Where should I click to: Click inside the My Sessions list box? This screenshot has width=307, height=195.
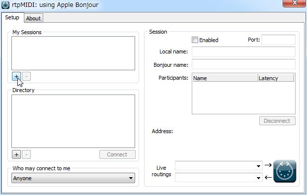[x=73, y=53]
